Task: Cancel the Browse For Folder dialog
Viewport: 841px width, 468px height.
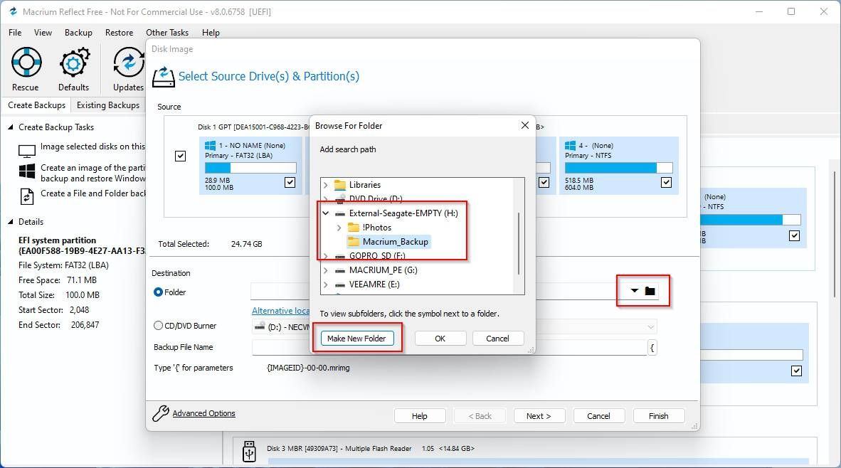Action: coord(497,339)
